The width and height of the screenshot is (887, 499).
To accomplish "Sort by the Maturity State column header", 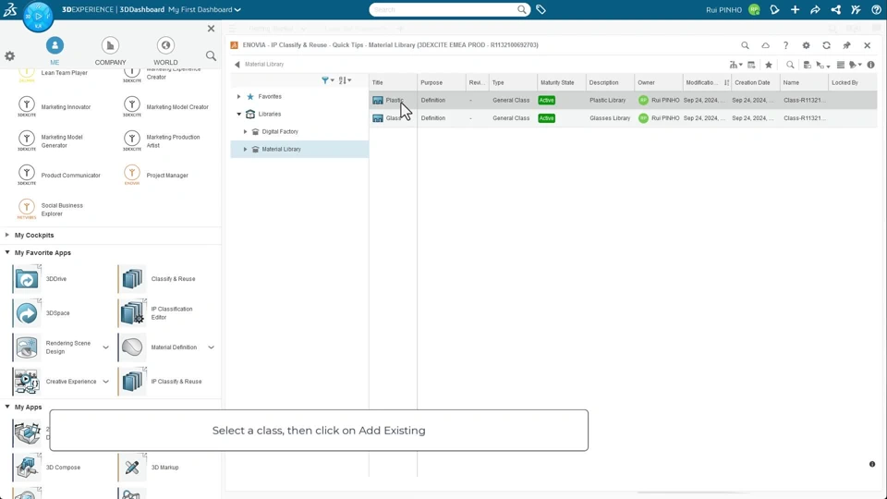I will [557, 82].
